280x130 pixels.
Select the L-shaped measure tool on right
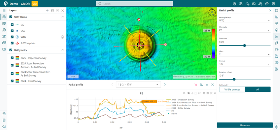click(277, 17)
